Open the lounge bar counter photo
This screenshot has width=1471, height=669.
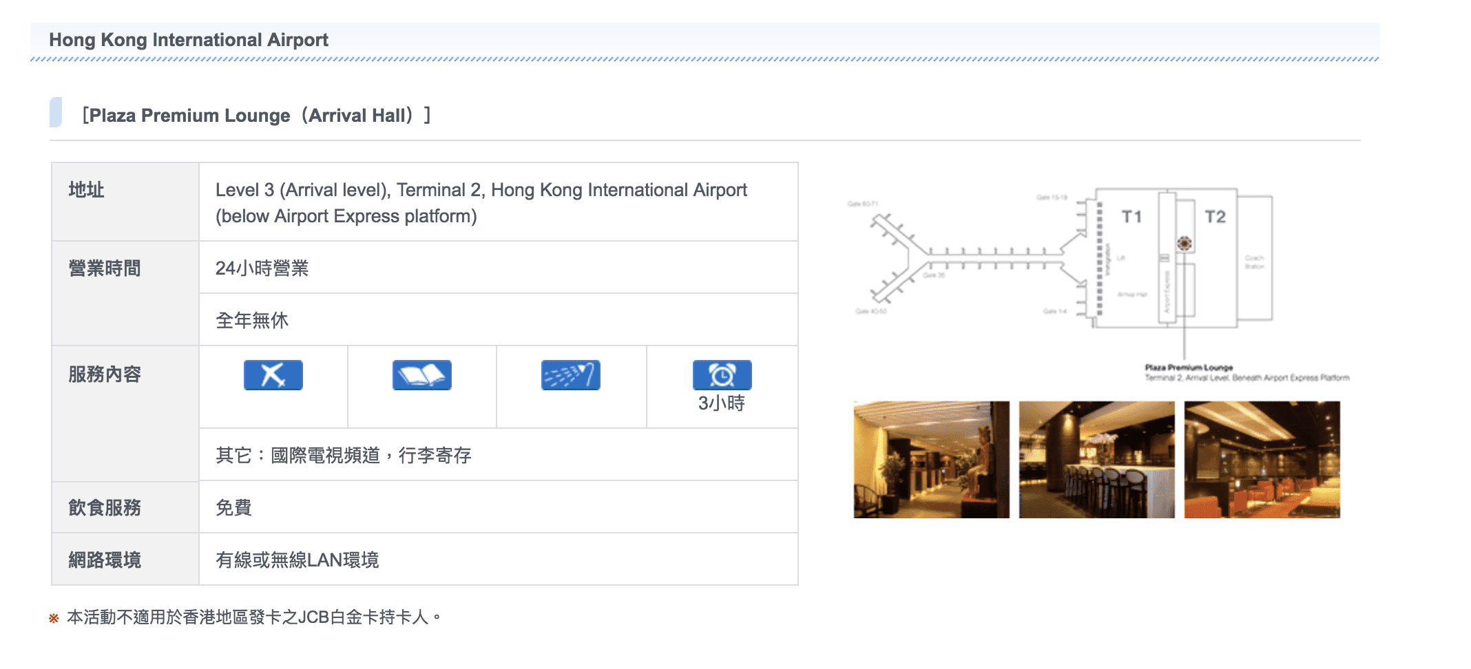(1096, 460)
